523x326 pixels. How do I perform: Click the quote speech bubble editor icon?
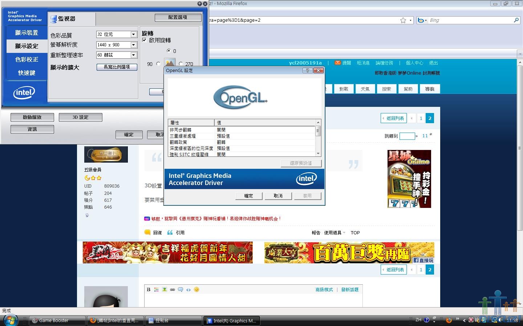click(x=181, y=289)
